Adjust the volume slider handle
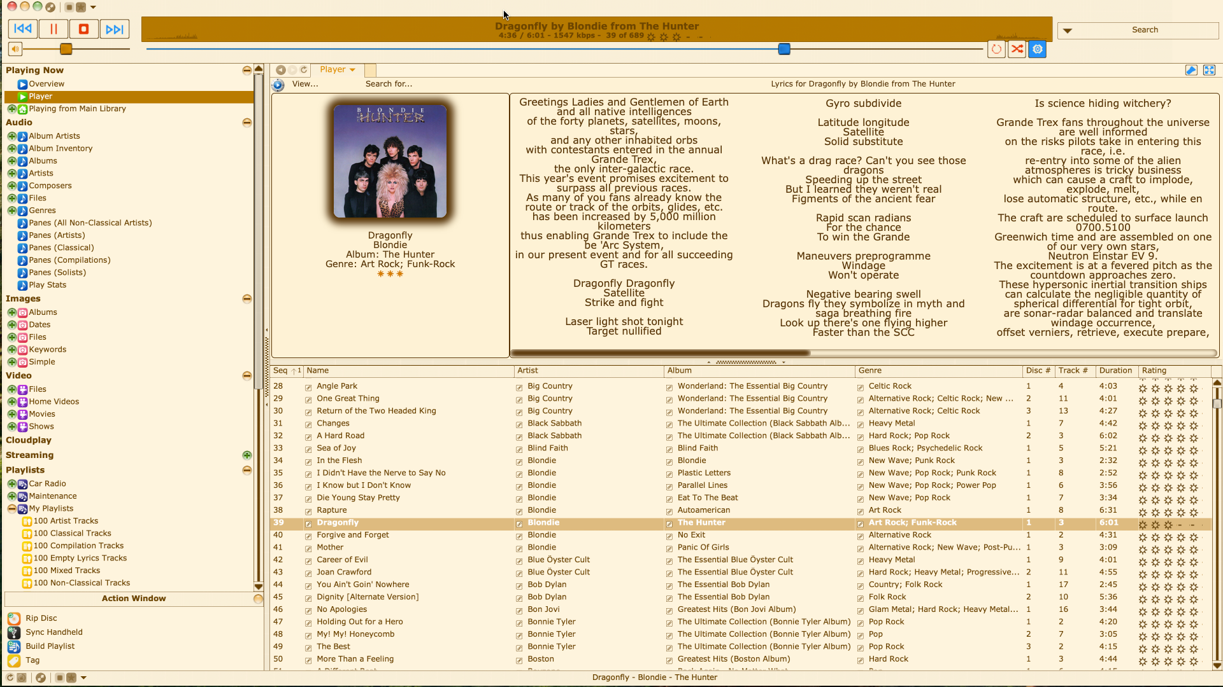This screenshot has height=687, width=1223. (x=66, y=49)
